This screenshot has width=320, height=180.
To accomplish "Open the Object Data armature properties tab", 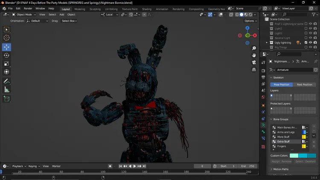I will [263, 125].
